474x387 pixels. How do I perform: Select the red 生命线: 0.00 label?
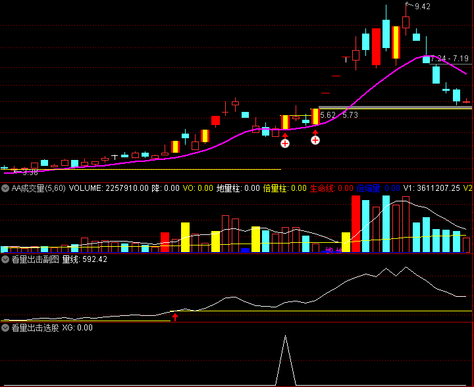click(x=332, y=188)
